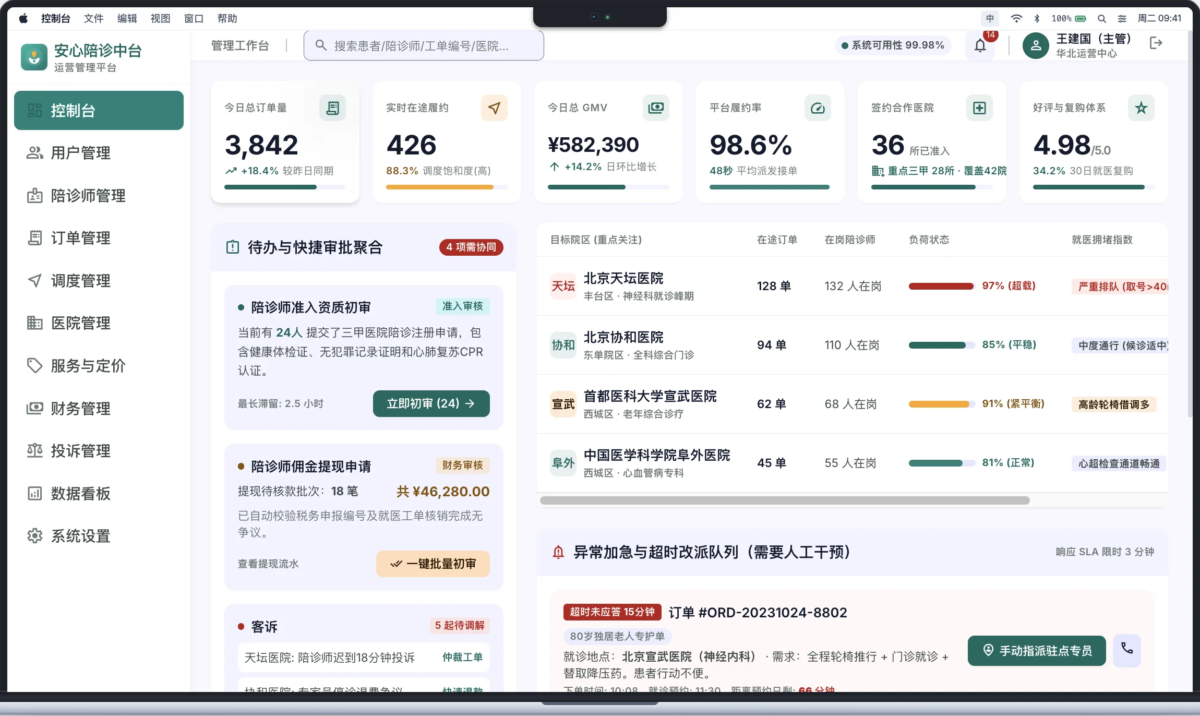Select 订单管理 in the sidebar
Screen dimensions: 1200x716
[99, 238]
